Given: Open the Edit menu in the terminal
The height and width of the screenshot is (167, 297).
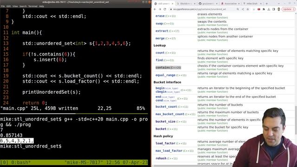Looking at the screenshot, I should pyautogui.click(x=8, y=6).
